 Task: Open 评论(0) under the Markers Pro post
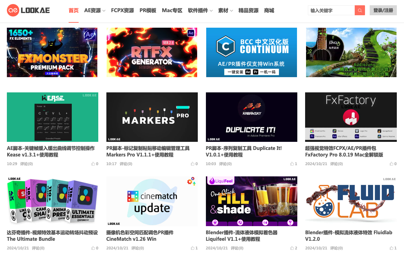126,164
